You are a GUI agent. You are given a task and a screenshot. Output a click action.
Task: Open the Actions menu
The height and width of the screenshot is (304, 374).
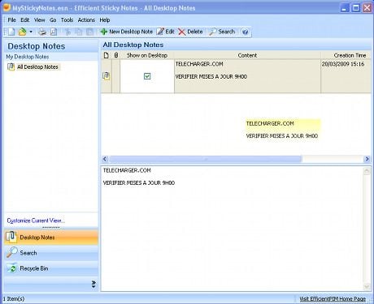(86, 20)
